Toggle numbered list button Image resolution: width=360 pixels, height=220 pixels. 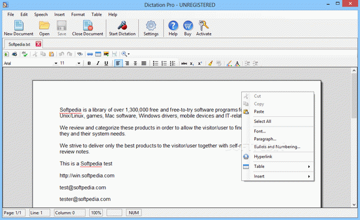[164, 64]
